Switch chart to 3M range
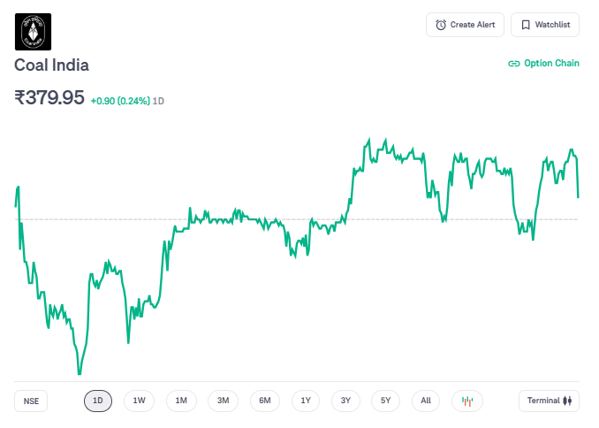Image resolution: width=599 pixels, height=428 pixels. pyautogui.click(x=224, y=401)
